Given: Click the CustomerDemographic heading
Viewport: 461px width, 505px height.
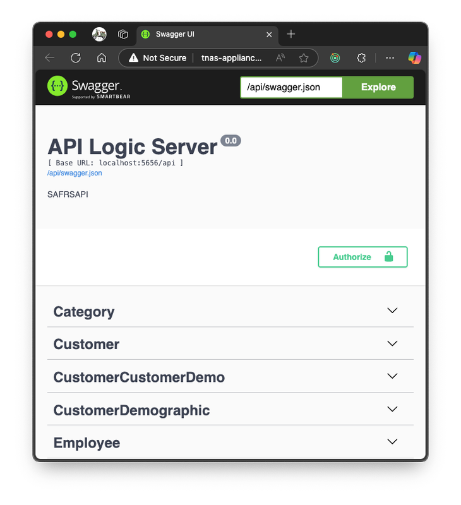Looking at the screenshot, I should point(131,410).
